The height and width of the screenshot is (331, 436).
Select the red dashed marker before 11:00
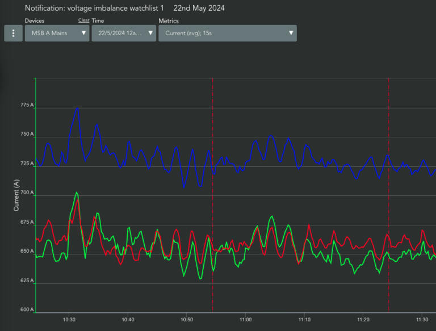(x=213, y=195)
